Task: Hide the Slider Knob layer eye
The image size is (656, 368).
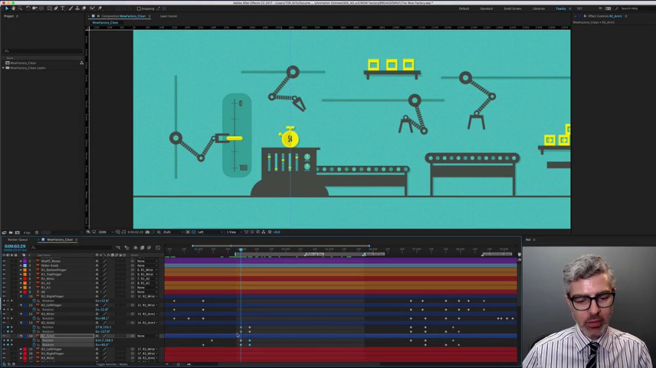Action: pyautogui.click(x=4, y=265)
